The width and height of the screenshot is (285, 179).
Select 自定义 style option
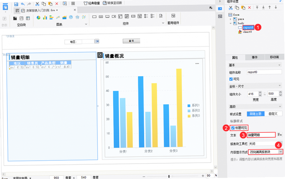pos(273,114)
